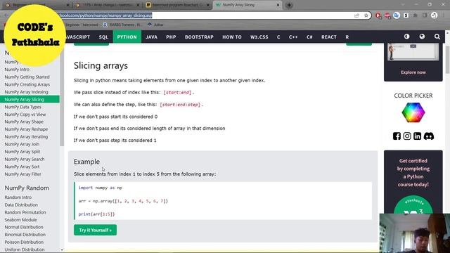This screenshot has height=253, width=450.
Task: Open NumPy Array Search link
Action: [25, 159]
